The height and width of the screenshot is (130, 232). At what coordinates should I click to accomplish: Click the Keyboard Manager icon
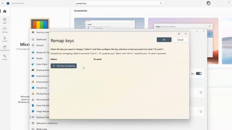33,117
